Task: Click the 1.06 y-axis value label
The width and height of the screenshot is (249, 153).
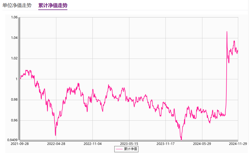Action: click(x=14, y=17)
